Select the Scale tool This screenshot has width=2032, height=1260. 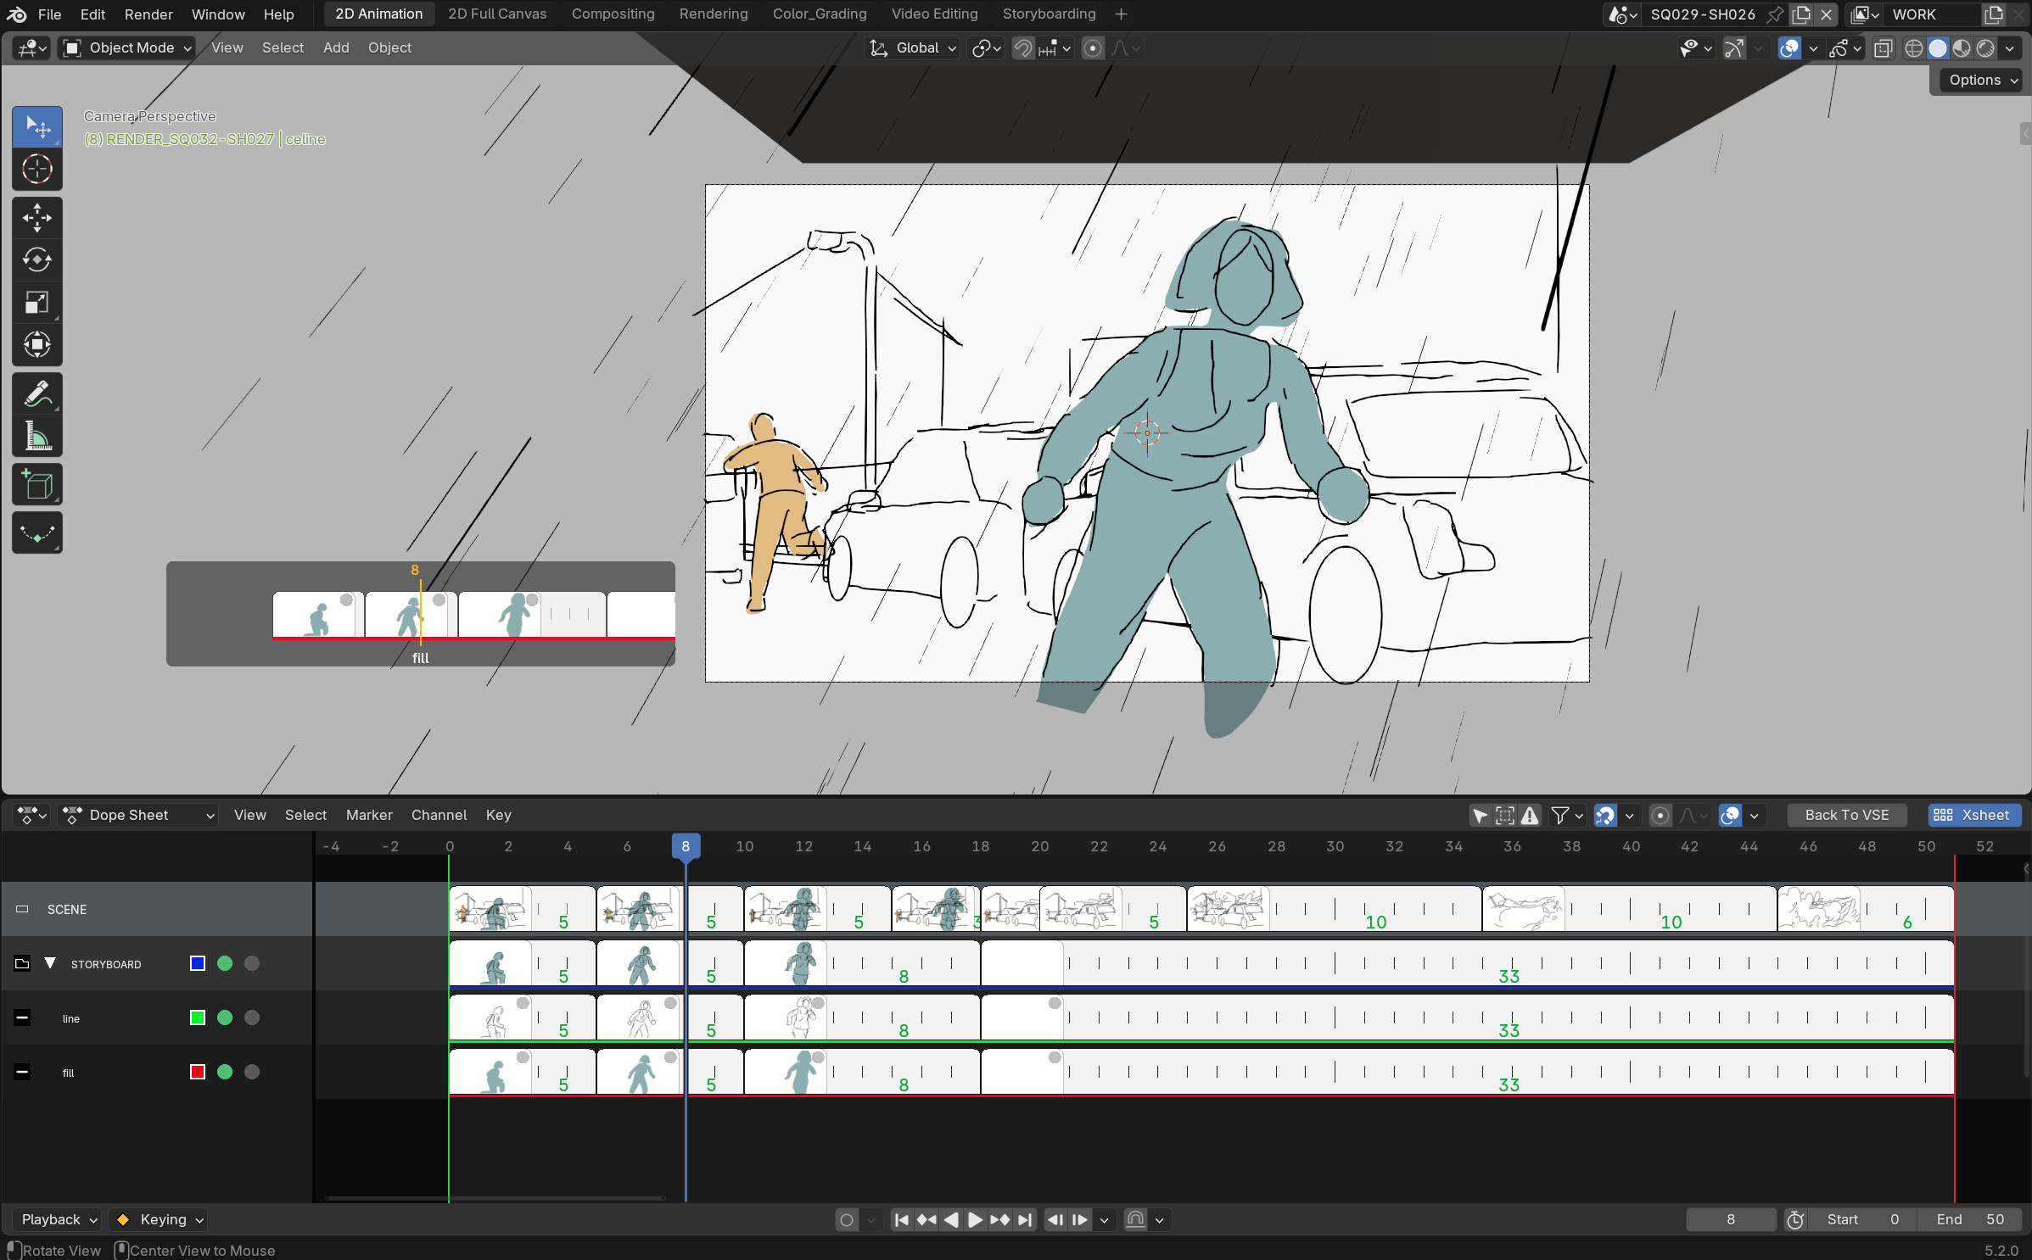coord(36,302)
